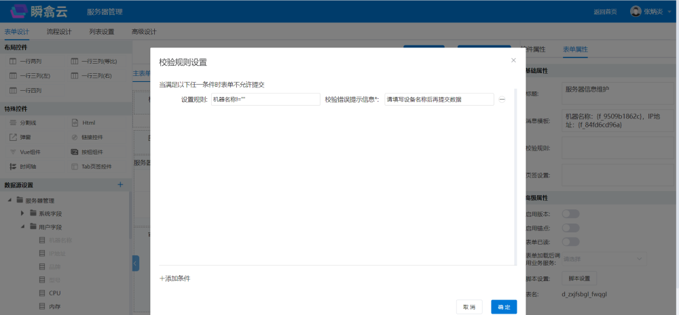
Task: Select the 弹窗 control icon
Action: click(13, 137)
